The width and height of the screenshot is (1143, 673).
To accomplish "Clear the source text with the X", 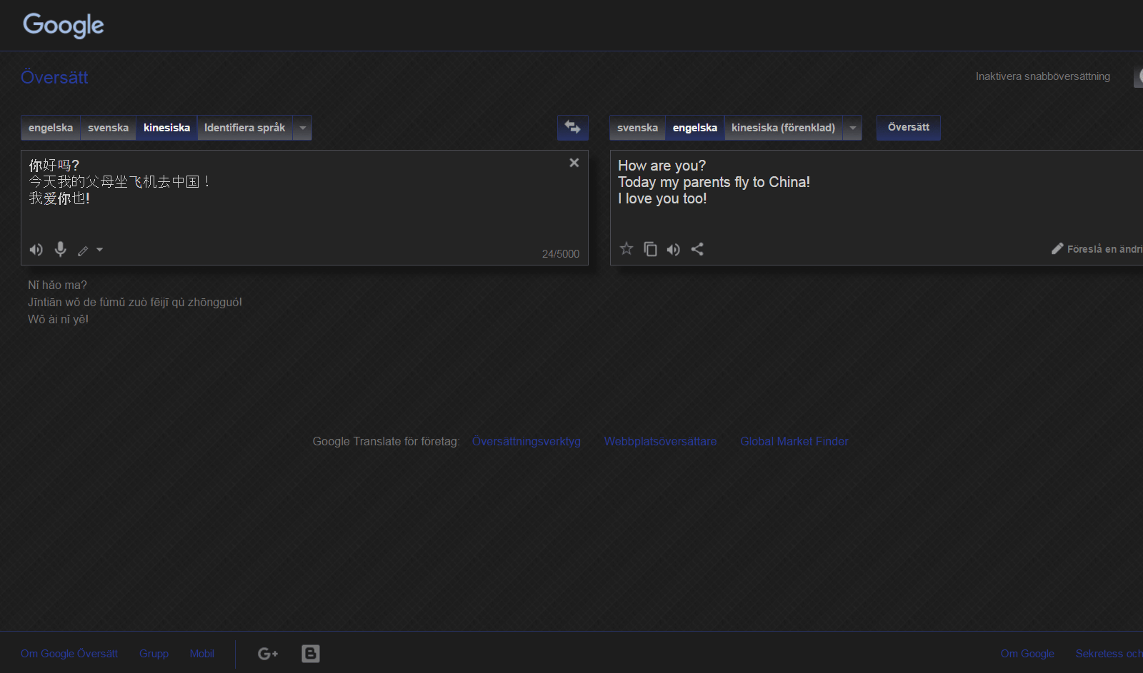I will point(574,163).
